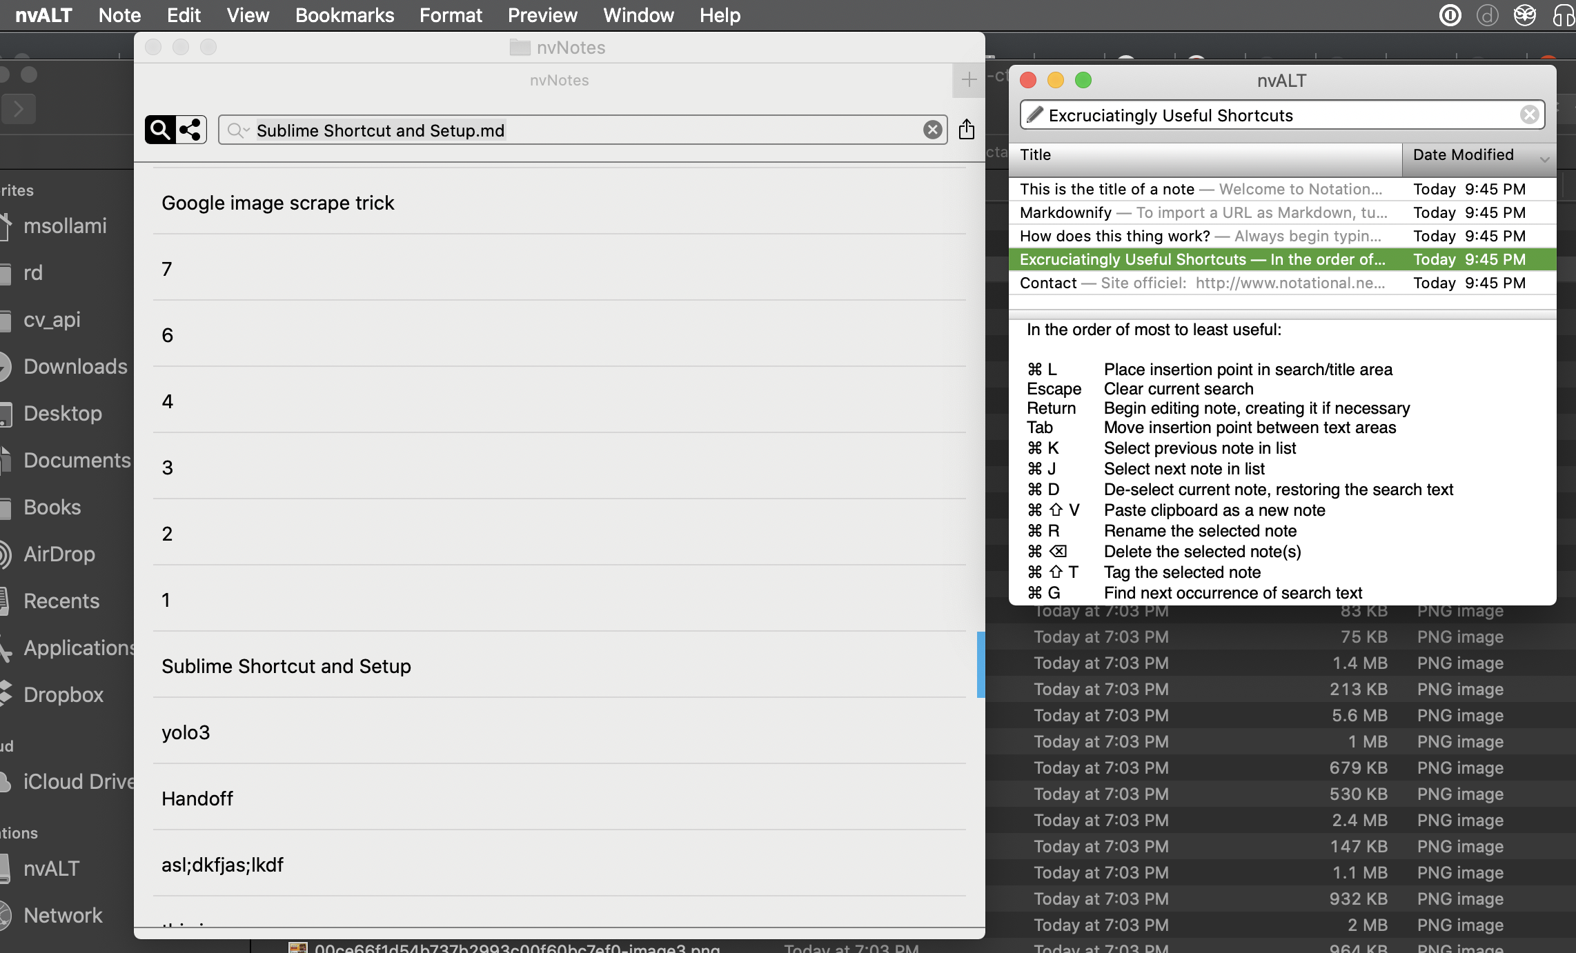1576x953 pixels.
Task: Open the Google image scrape trick note
Action: pos(278,203)
